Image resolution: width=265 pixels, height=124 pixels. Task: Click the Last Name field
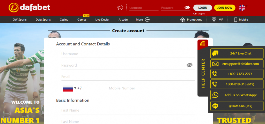click(128, 121)
